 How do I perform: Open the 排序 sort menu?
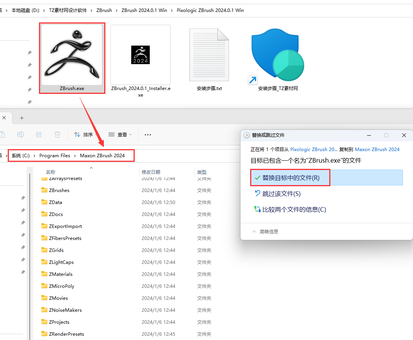(85, 135)
